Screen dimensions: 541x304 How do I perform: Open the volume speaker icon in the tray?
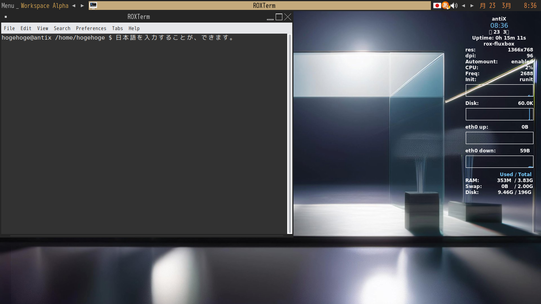pos(454,6)
